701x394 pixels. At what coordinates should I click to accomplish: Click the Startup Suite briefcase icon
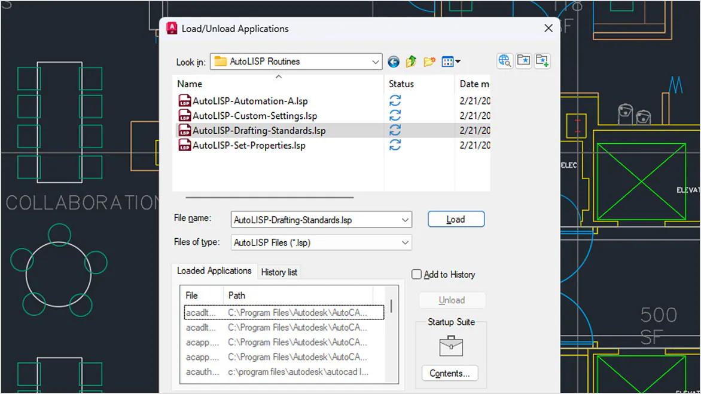tap(450, 346)
